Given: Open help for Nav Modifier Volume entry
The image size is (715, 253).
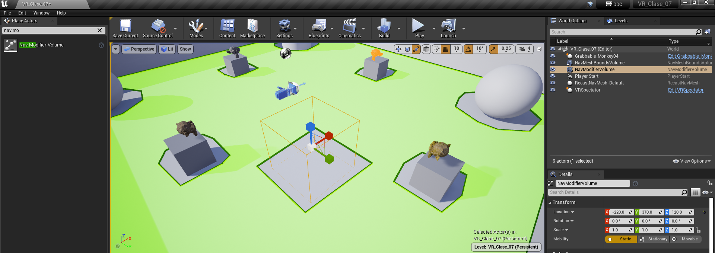Looking at the screenshot, I should pos(101,45).
